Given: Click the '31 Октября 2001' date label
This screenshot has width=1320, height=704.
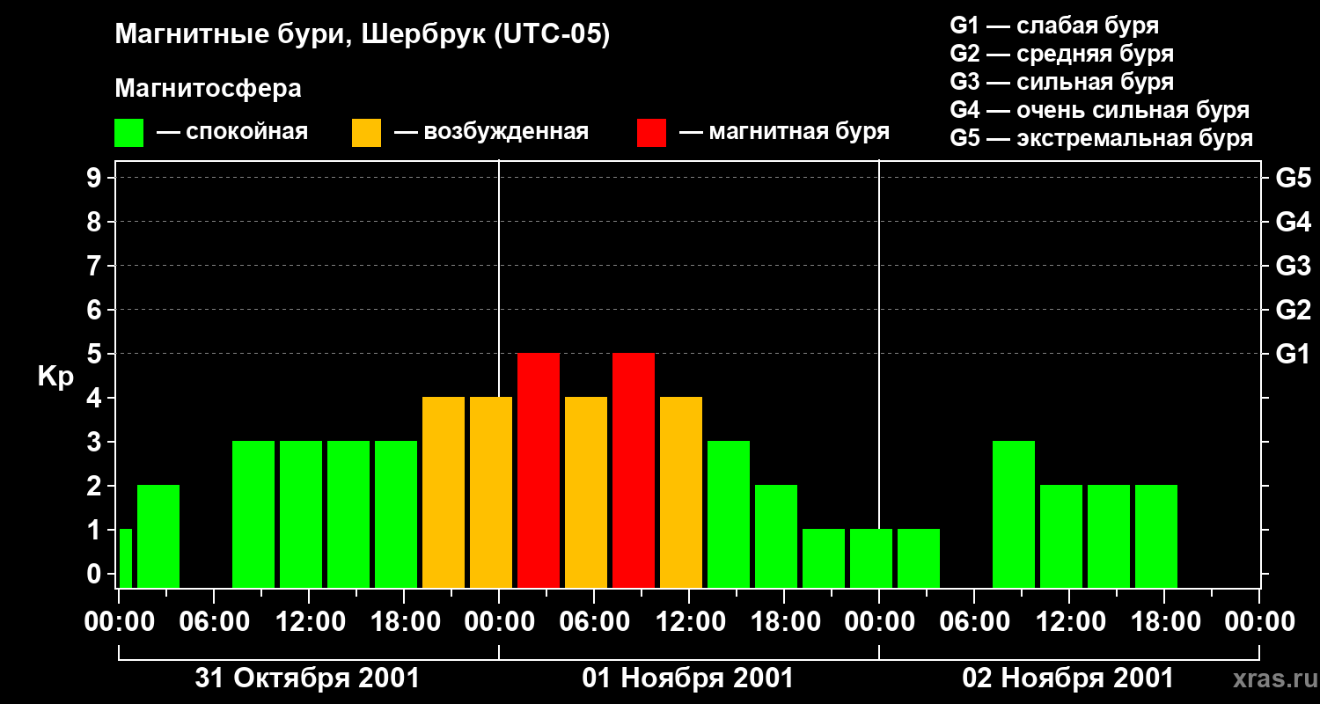Looking at the screenshot, I should pyautogui.click(x=307, y=678).
